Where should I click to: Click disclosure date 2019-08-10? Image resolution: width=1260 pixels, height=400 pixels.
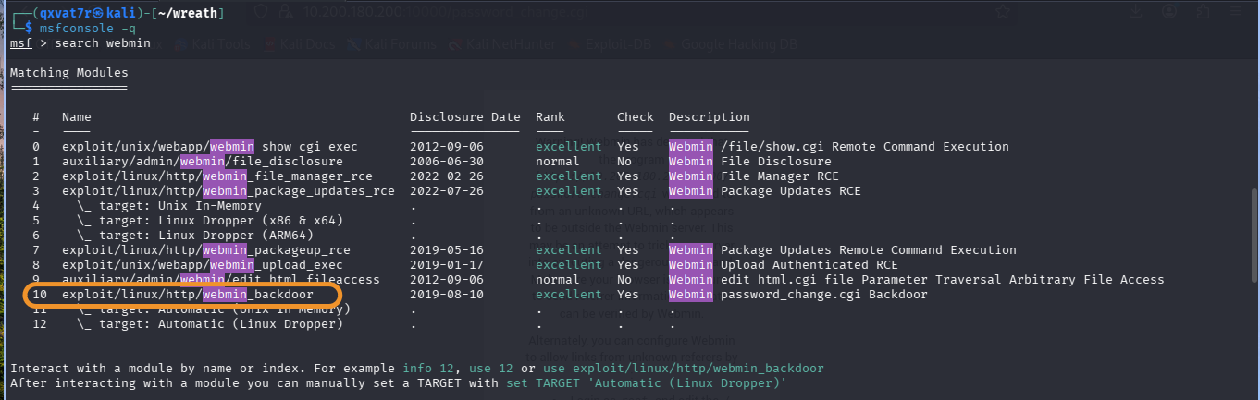[x=447, y=295]
